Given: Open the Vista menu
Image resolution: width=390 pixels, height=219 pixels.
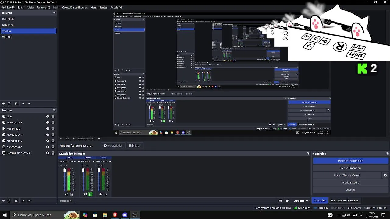Looking at the screenshot, I should click(30, 7).
